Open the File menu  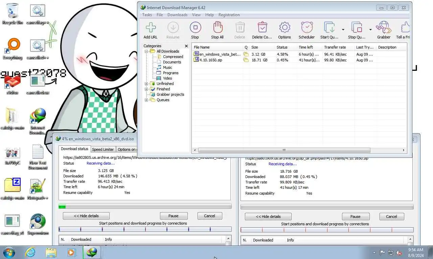tap(160, 15)
